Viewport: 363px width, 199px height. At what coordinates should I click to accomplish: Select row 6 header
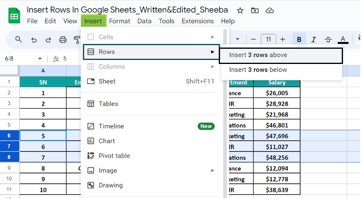[x=9, y=135]
